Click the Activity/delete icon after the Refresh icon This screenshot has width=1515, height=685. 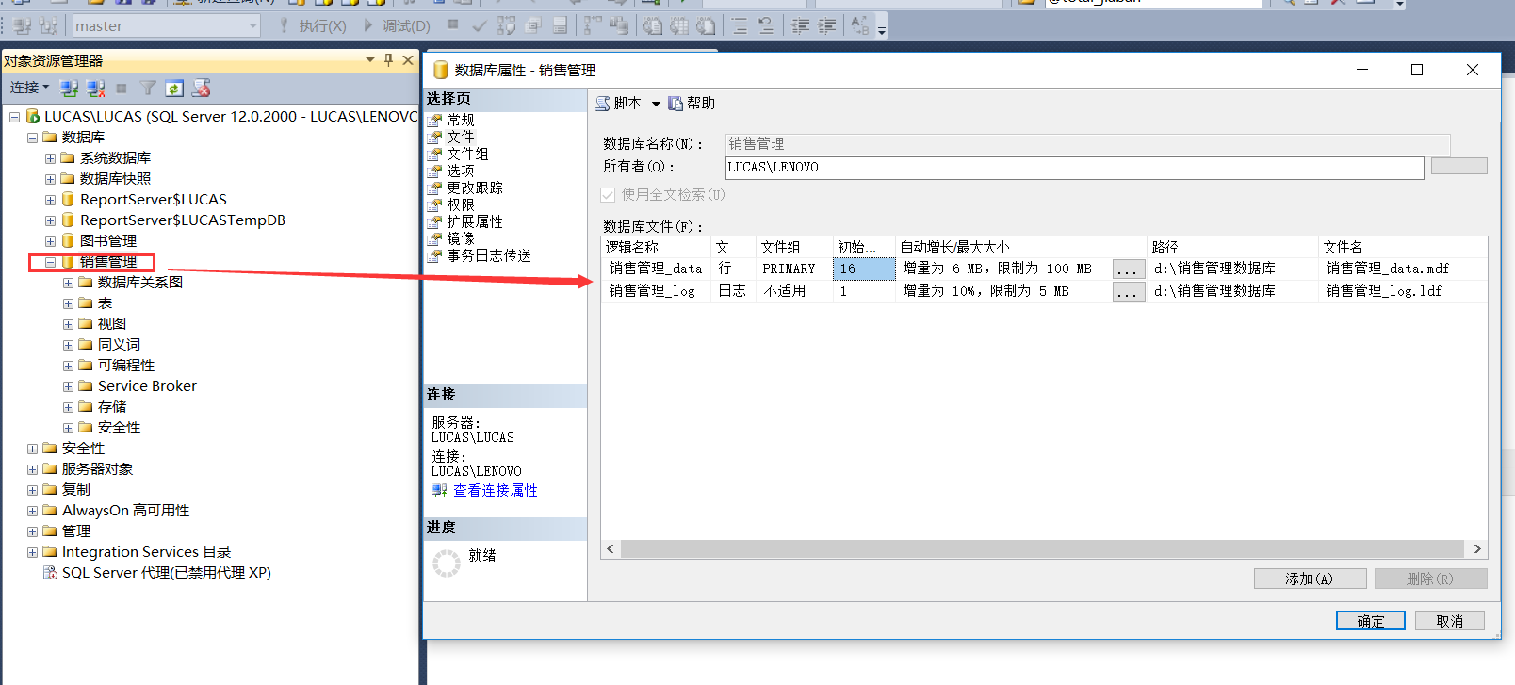pos(201,88)
